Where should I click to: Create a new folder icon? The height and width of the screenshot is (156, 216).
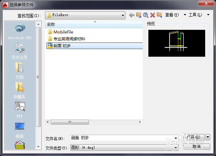160,15
